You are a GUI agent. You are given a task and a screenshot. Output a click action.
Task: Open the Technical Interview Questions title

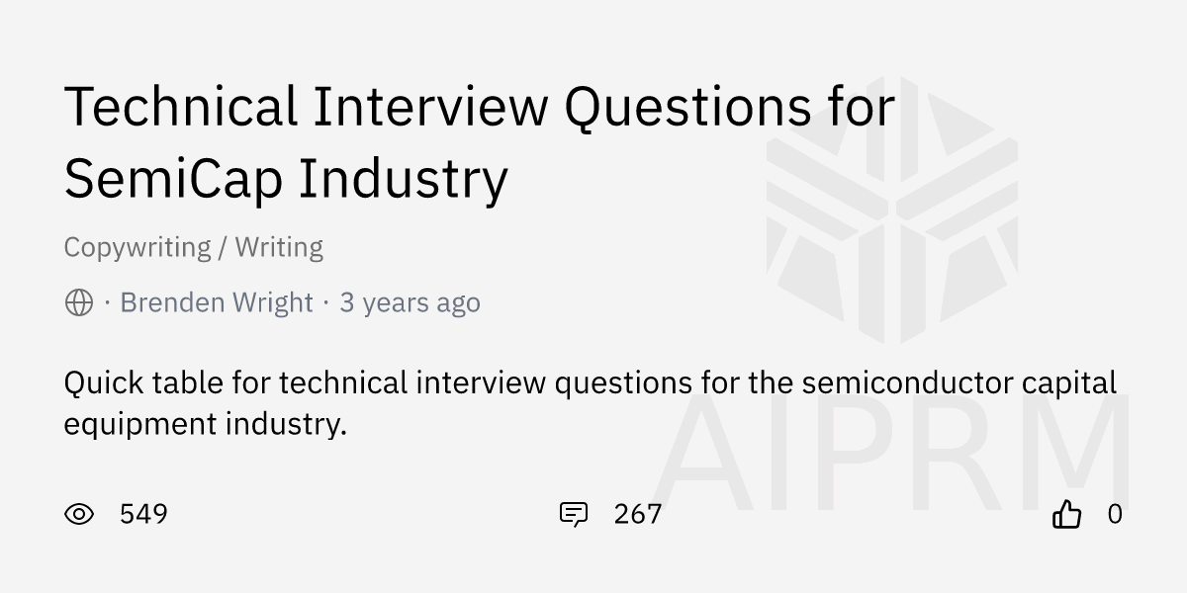point(479,107)
